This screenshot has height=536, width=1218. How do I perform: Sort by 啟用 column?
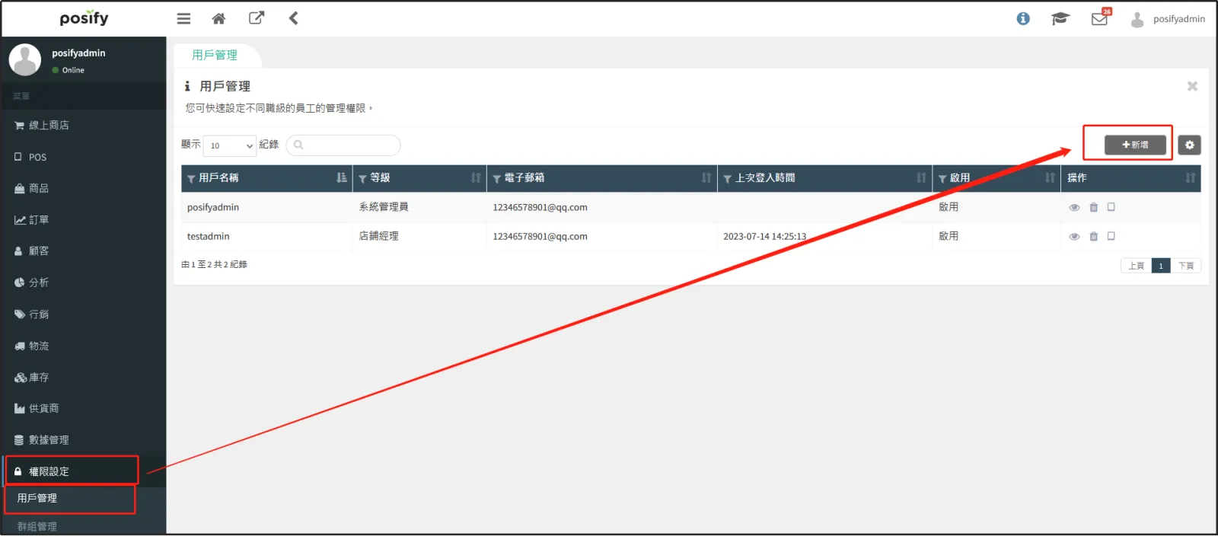(x=1051, y=178)
